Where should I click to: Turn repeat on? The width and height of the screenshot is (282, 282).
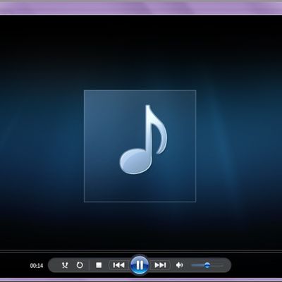pyautogui.click(x=80, y=265)
